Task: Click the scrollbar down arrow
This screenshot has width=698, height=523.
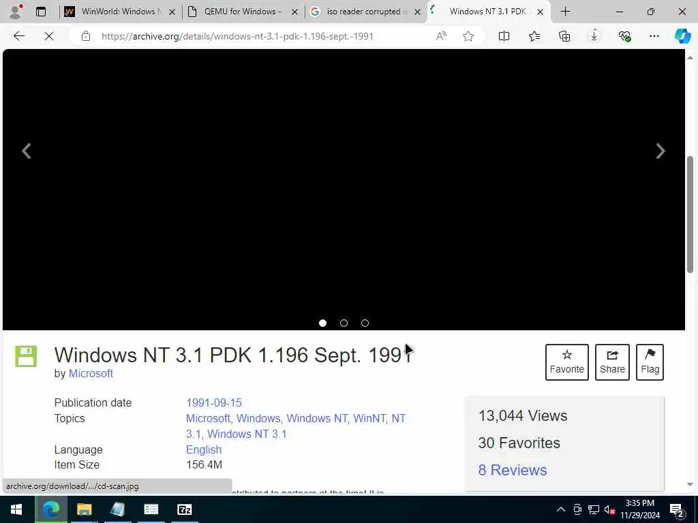Action: tap(690, 484)
